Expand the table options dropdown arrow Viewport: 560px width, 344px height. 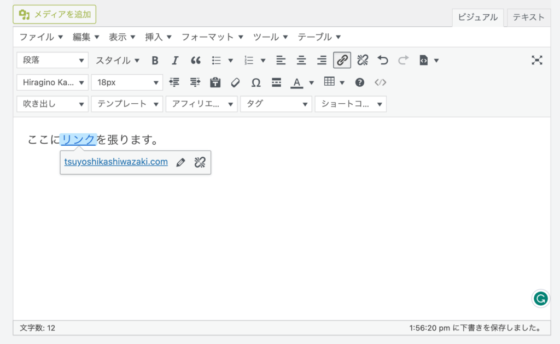(x=342, y=82)
